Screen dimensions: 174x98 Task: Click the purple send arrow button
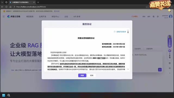[x=160, y=70]
